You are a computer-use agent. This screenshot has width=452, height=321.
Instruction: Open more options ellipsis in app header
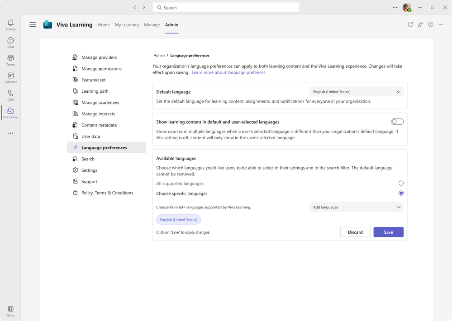coord(441,24)
